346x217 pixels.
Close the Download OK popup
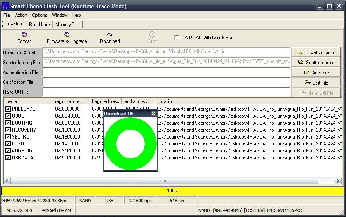pyautogui.click(x=154, y=114)
